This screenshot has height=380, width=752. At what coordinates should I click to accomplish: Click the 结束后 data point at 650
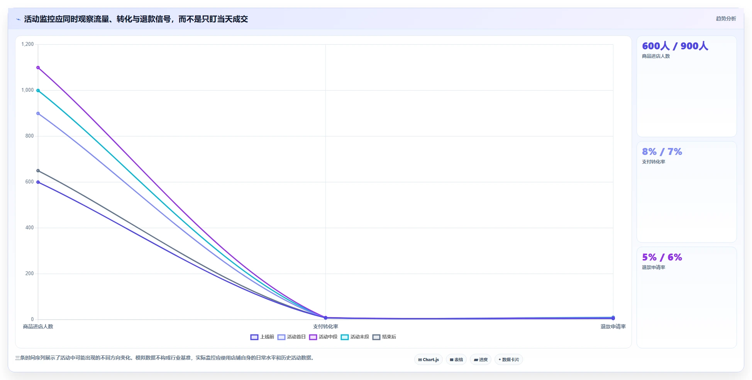pyautogui.click(x=38, y=171)
